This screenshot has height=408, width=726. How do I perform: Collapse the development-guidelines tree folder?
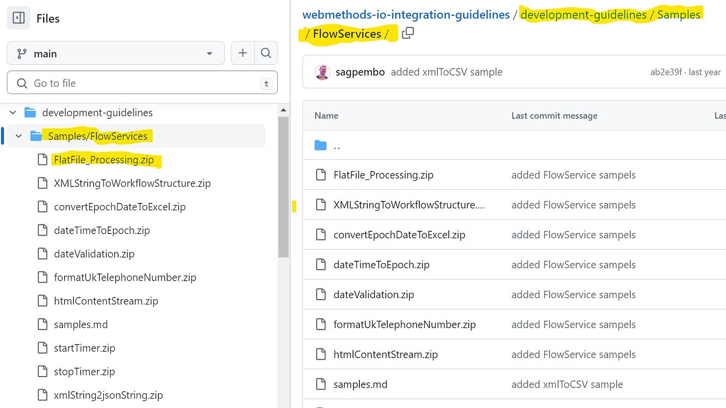click(13, 113)
